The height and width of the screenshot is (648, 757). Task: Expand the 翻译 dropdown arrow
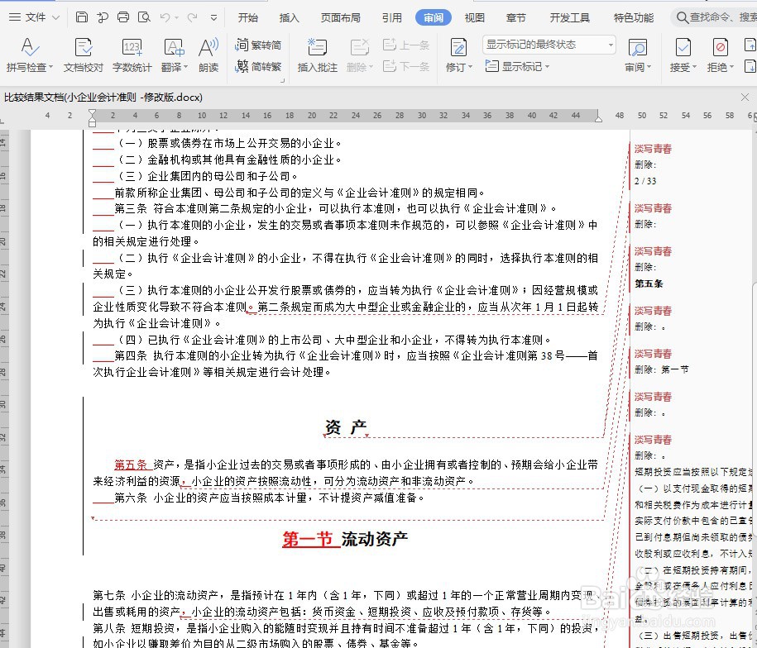coord(185,67)
